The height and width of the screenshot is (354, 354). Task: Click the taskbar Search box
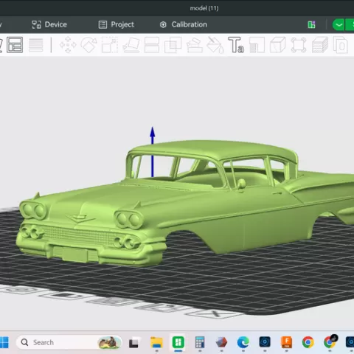click(x=69, y=342)
